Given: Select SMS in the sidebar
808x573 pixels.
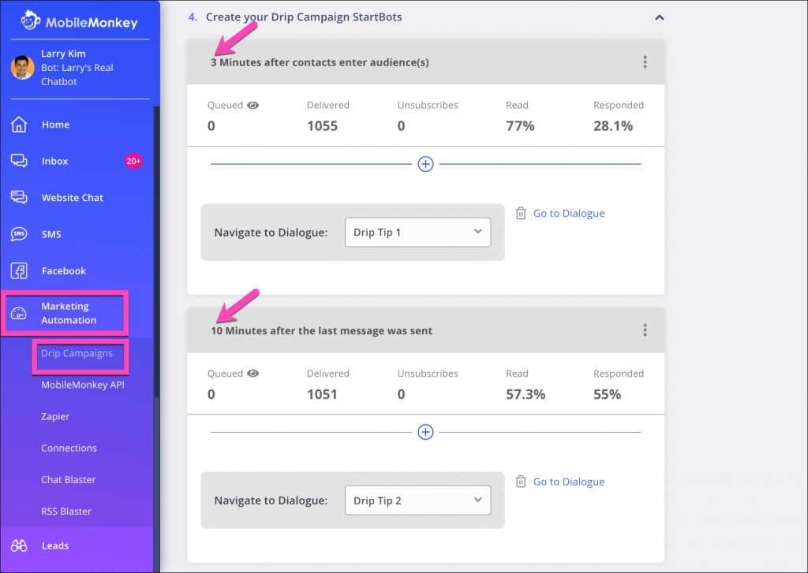Looking at the screenshot, I should point(51,234).
